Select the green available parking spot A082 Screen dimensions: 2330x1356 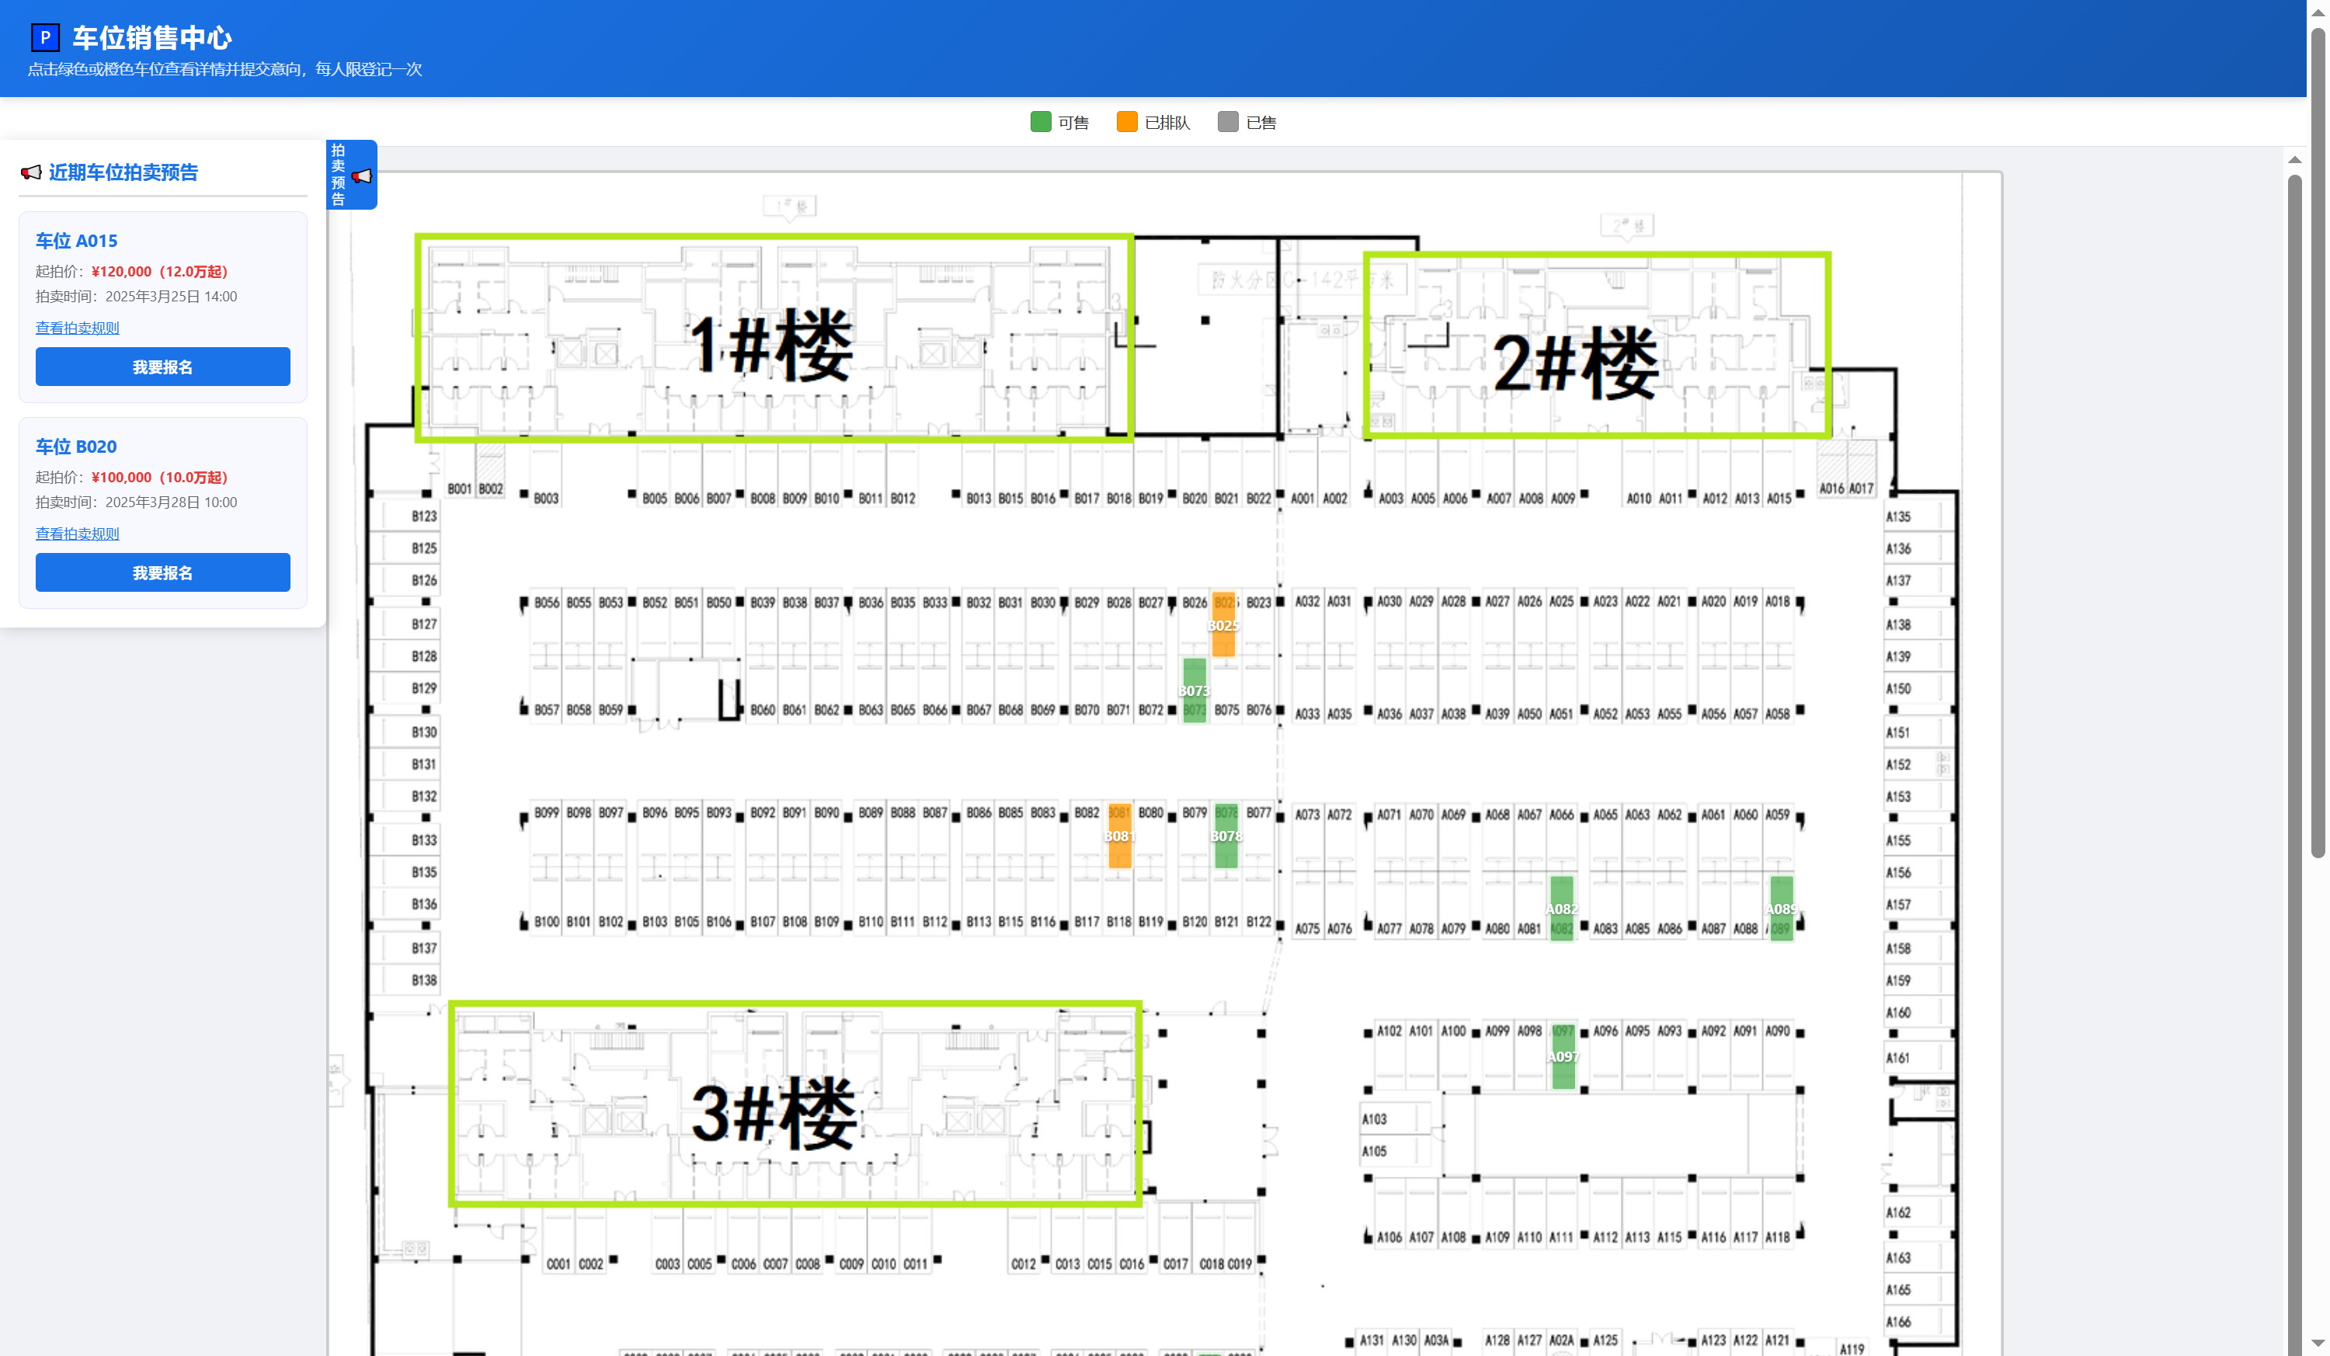pos(1562,909)
